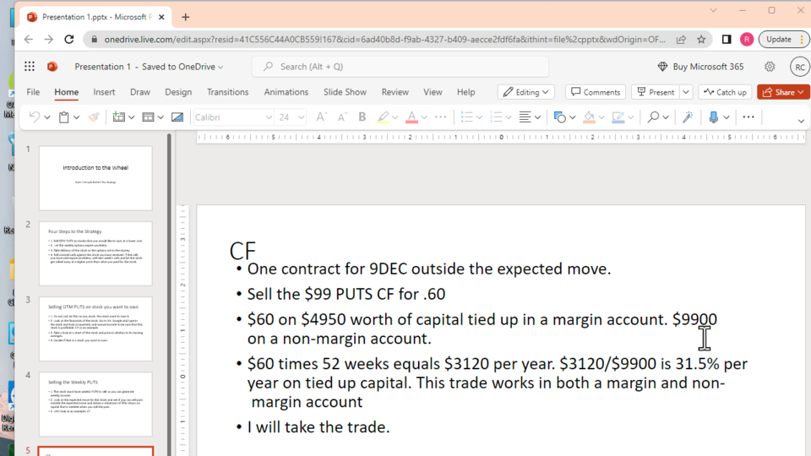Screen dimensions: 811x456
Task: Switch to the Transitions tab
Action: pyautogui.click(x=227, y=92)
